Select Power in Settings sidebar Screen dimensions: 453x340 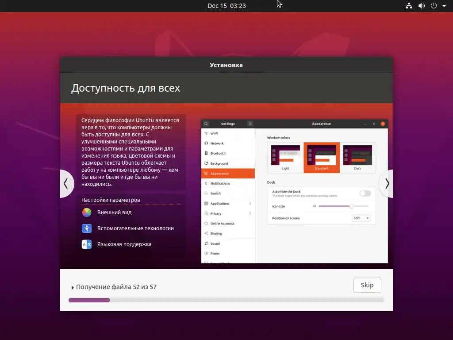click(x=228, y=254)
